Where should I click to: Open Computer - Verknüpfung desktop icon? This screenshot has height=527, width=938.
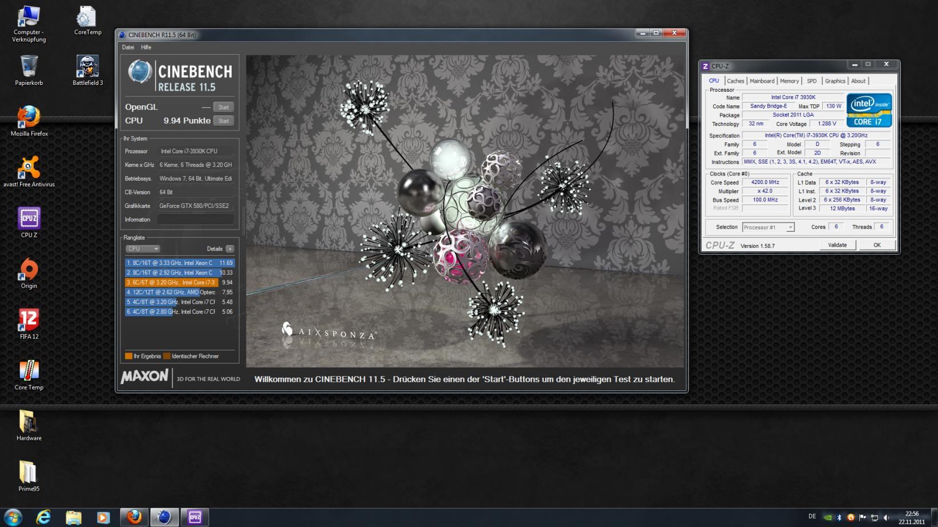[x=29, y=23]
